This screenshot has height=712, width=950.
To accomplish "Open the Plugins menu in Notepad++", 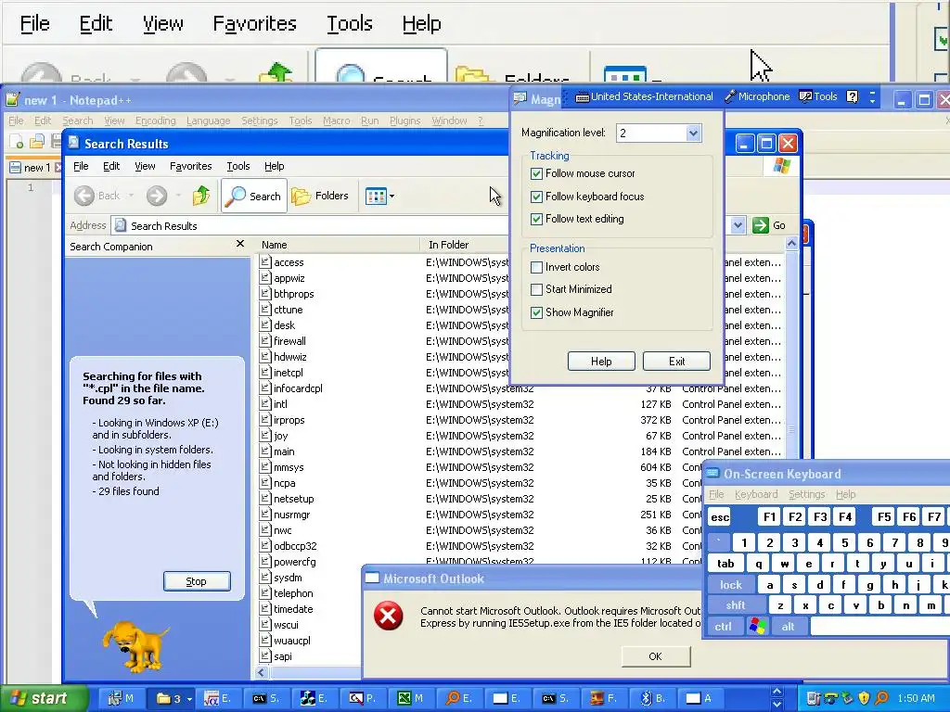I will [x=404, y=121].
